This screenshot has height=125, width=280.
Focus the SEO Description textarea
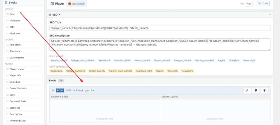pyautogui.click(x=160, y=44)
